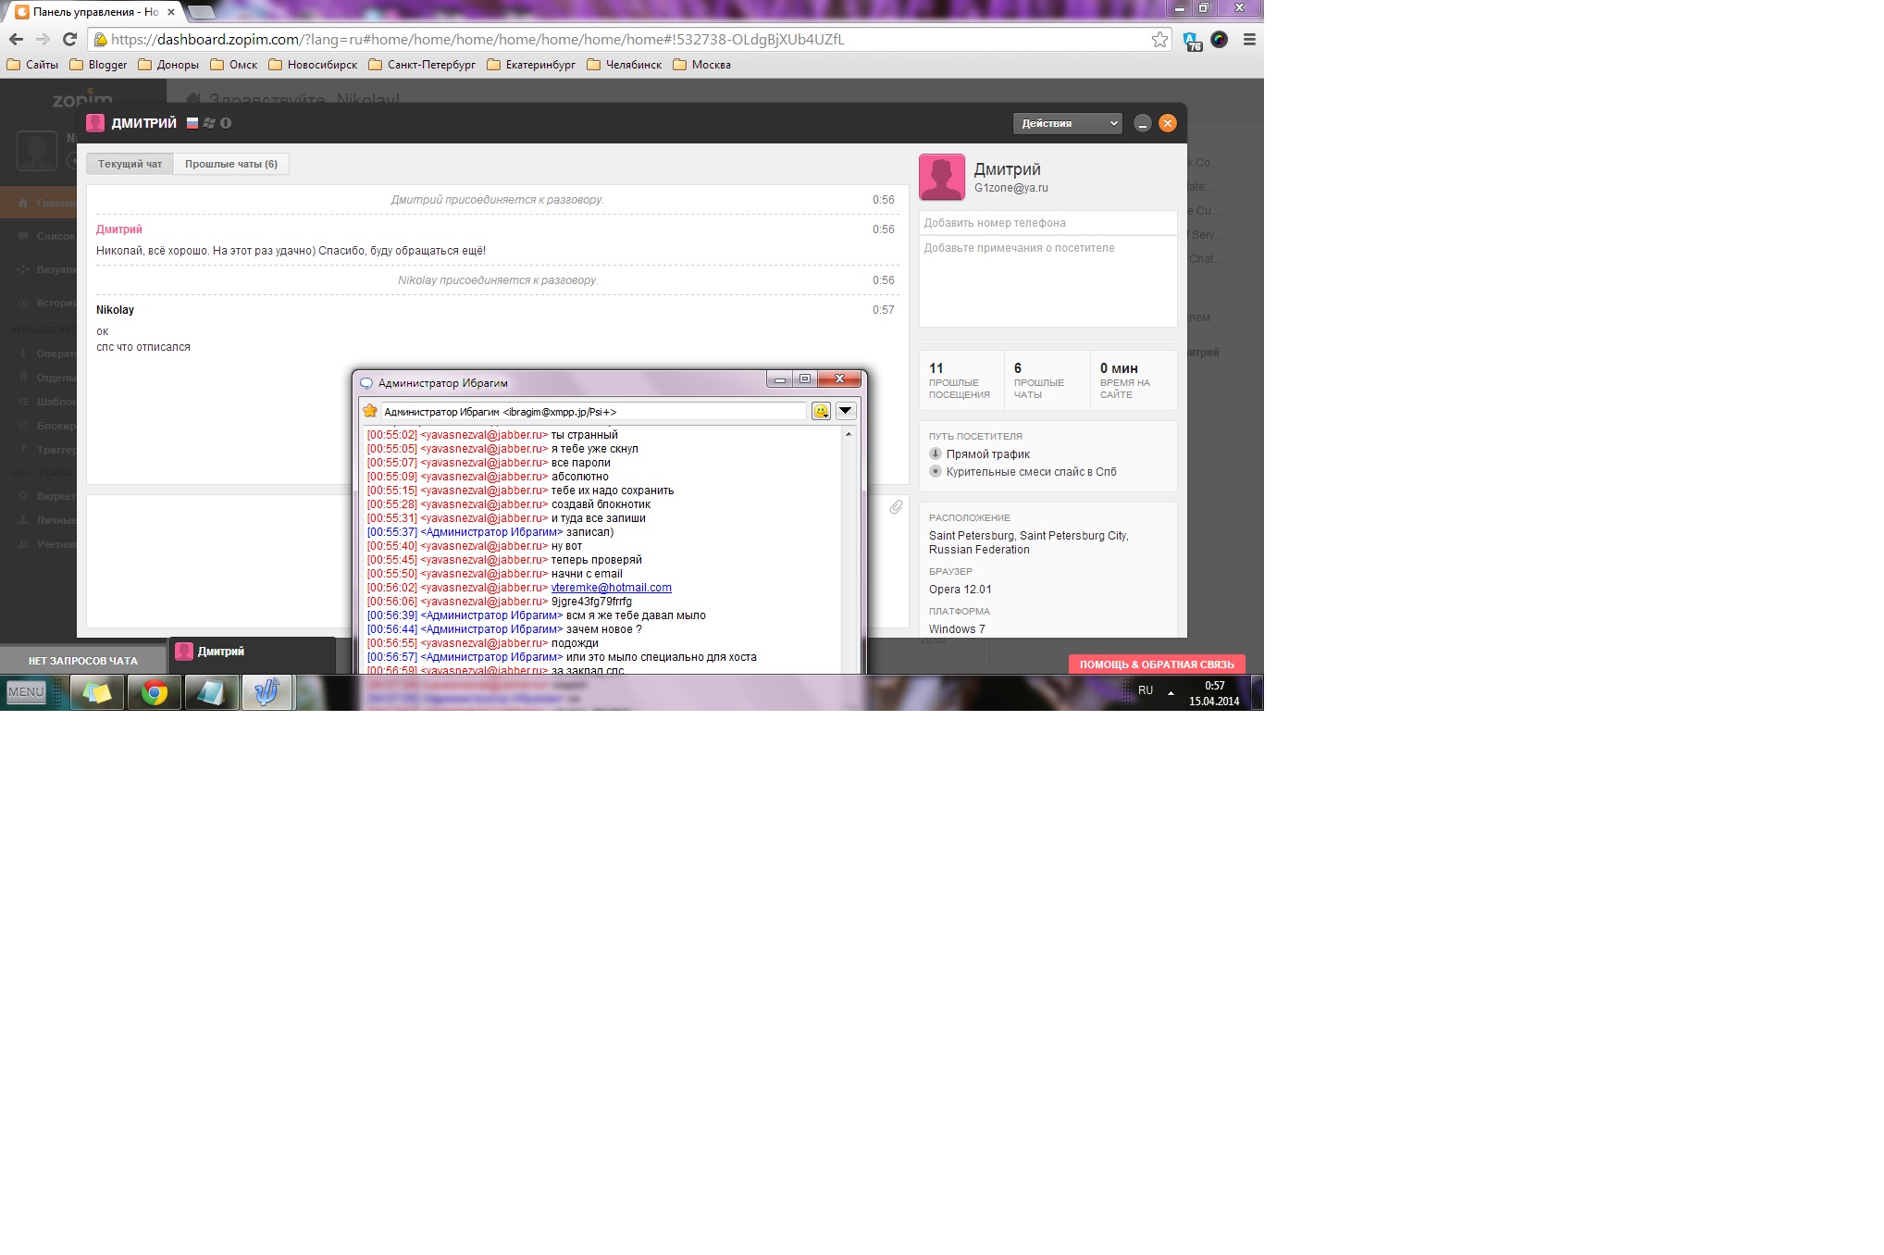Click Psi chat log scrollbar up arrow
Image resolution: width=1884 pixels, height=1255 pixels.
click(849, 434)
